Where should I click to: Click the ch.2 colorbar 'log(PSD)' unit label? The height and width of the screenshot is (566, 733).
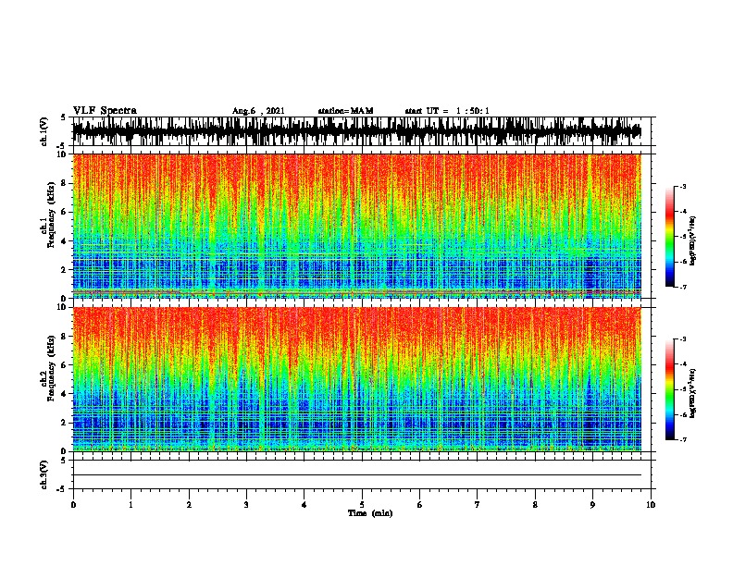tap(692, 393)
